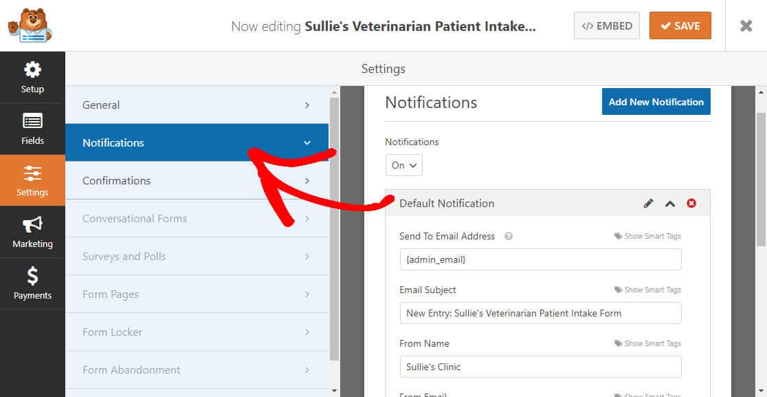This screenshot has height=397, width=767.
Task: Expand the Confirmations settings section
Action: pos(197,181)
